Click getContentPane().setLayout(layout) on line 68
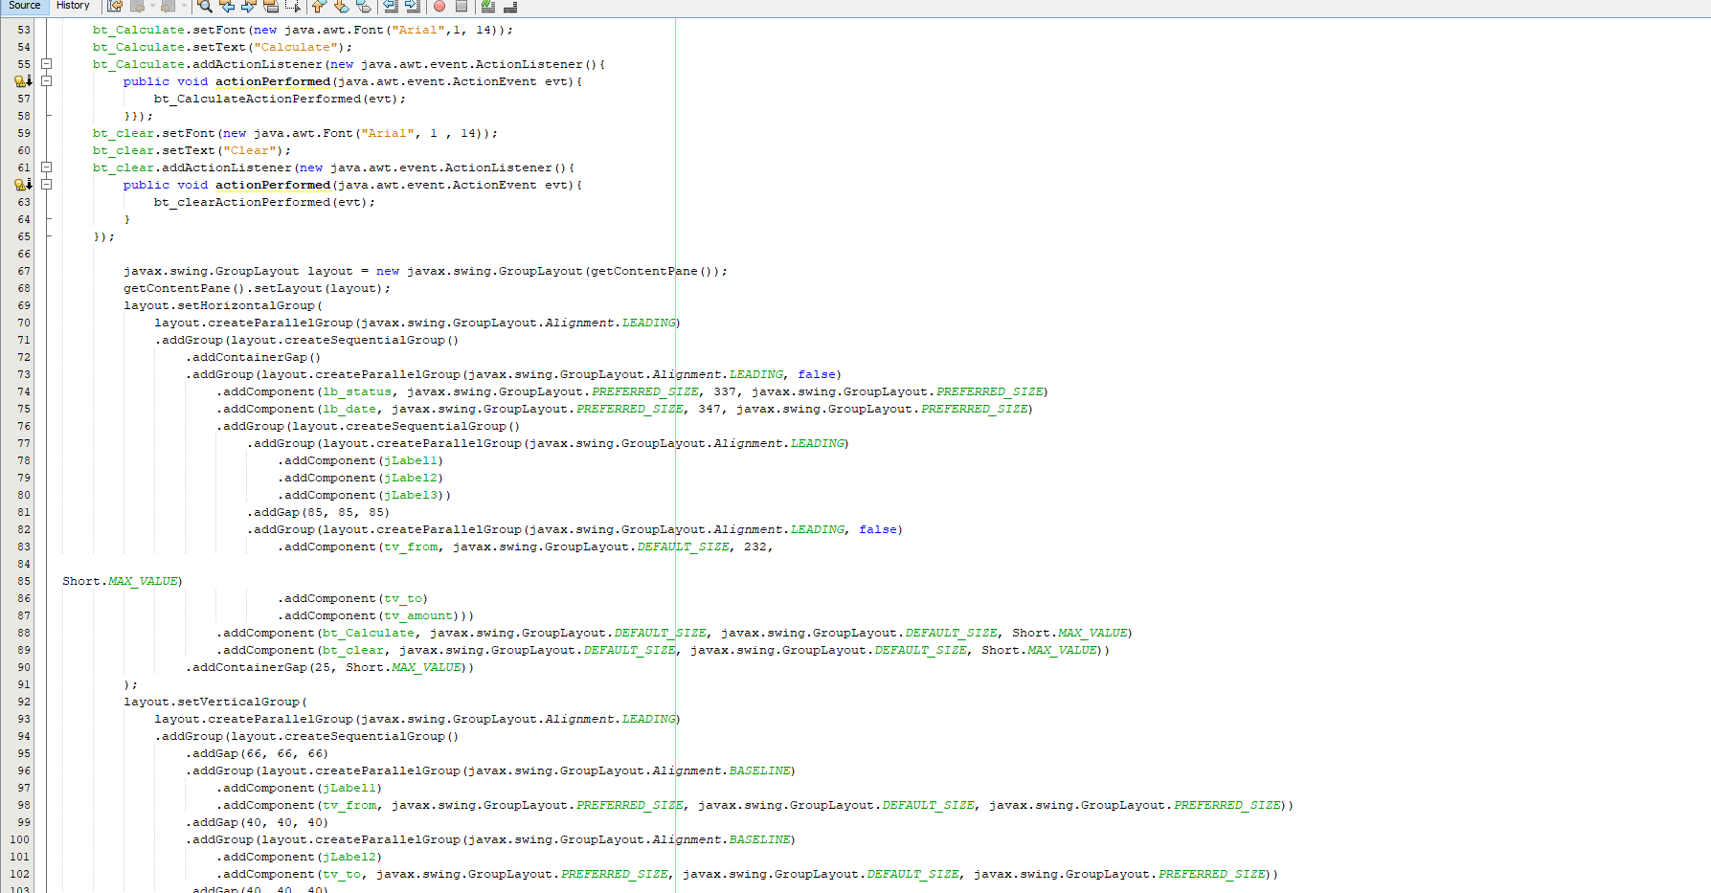 254,288
